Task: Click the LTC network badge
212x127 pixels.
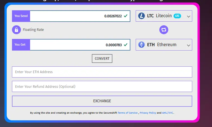Action: tap(177, 16)
